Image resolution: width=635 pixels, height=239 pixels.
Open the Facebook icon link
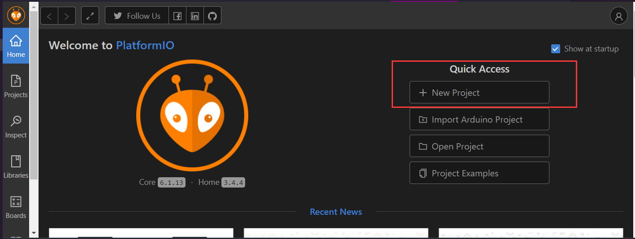pyautogui.click(x=177, y=16)
